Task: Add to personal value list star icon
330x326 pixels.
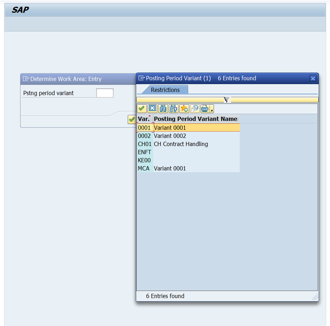Action: 184,109
